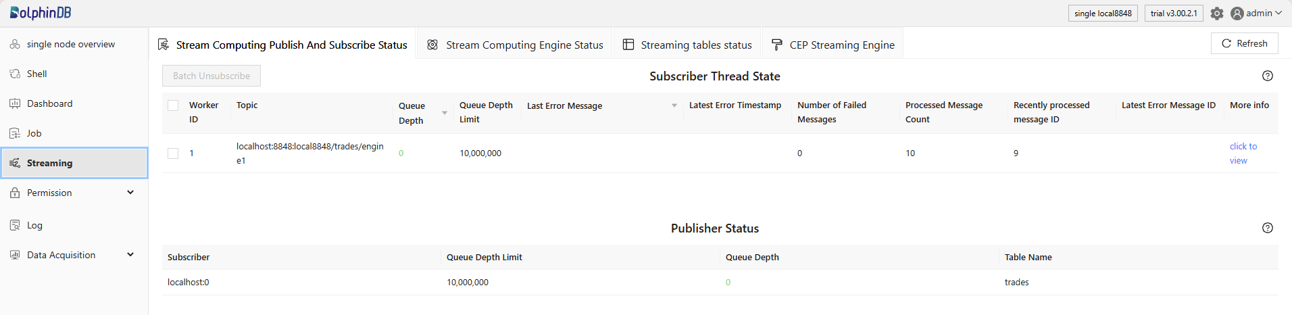Open Dashboard in the sidebar
This screenshot has height=315, width=1292.
coord(49,103)
